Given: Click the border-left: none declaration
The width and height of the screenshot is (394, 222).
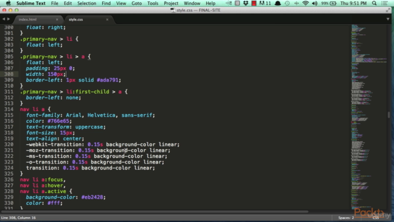Looking at the screenshot, I should tap(54, 97).
